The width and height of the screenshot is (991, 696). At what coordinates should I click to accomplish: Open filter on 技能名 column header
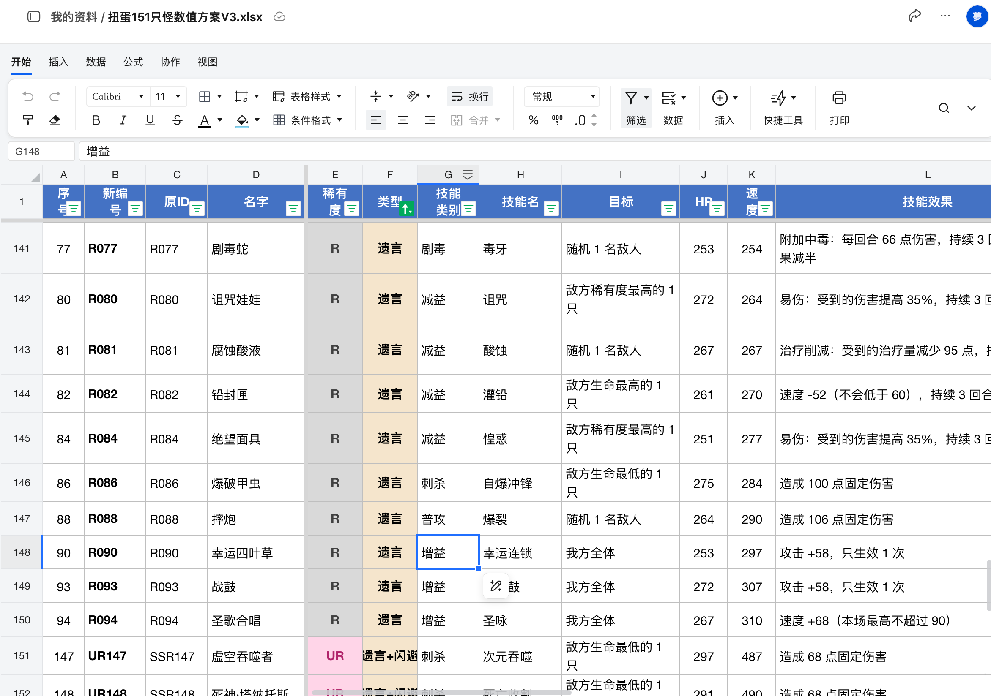click(551, 209)
